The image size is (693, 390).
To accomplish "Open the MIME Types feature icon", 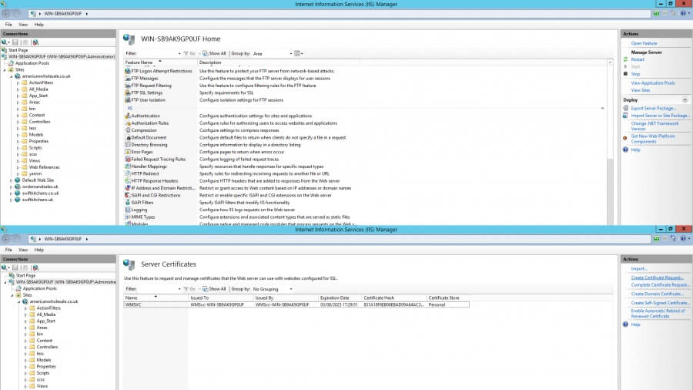I will click(128, 217).
